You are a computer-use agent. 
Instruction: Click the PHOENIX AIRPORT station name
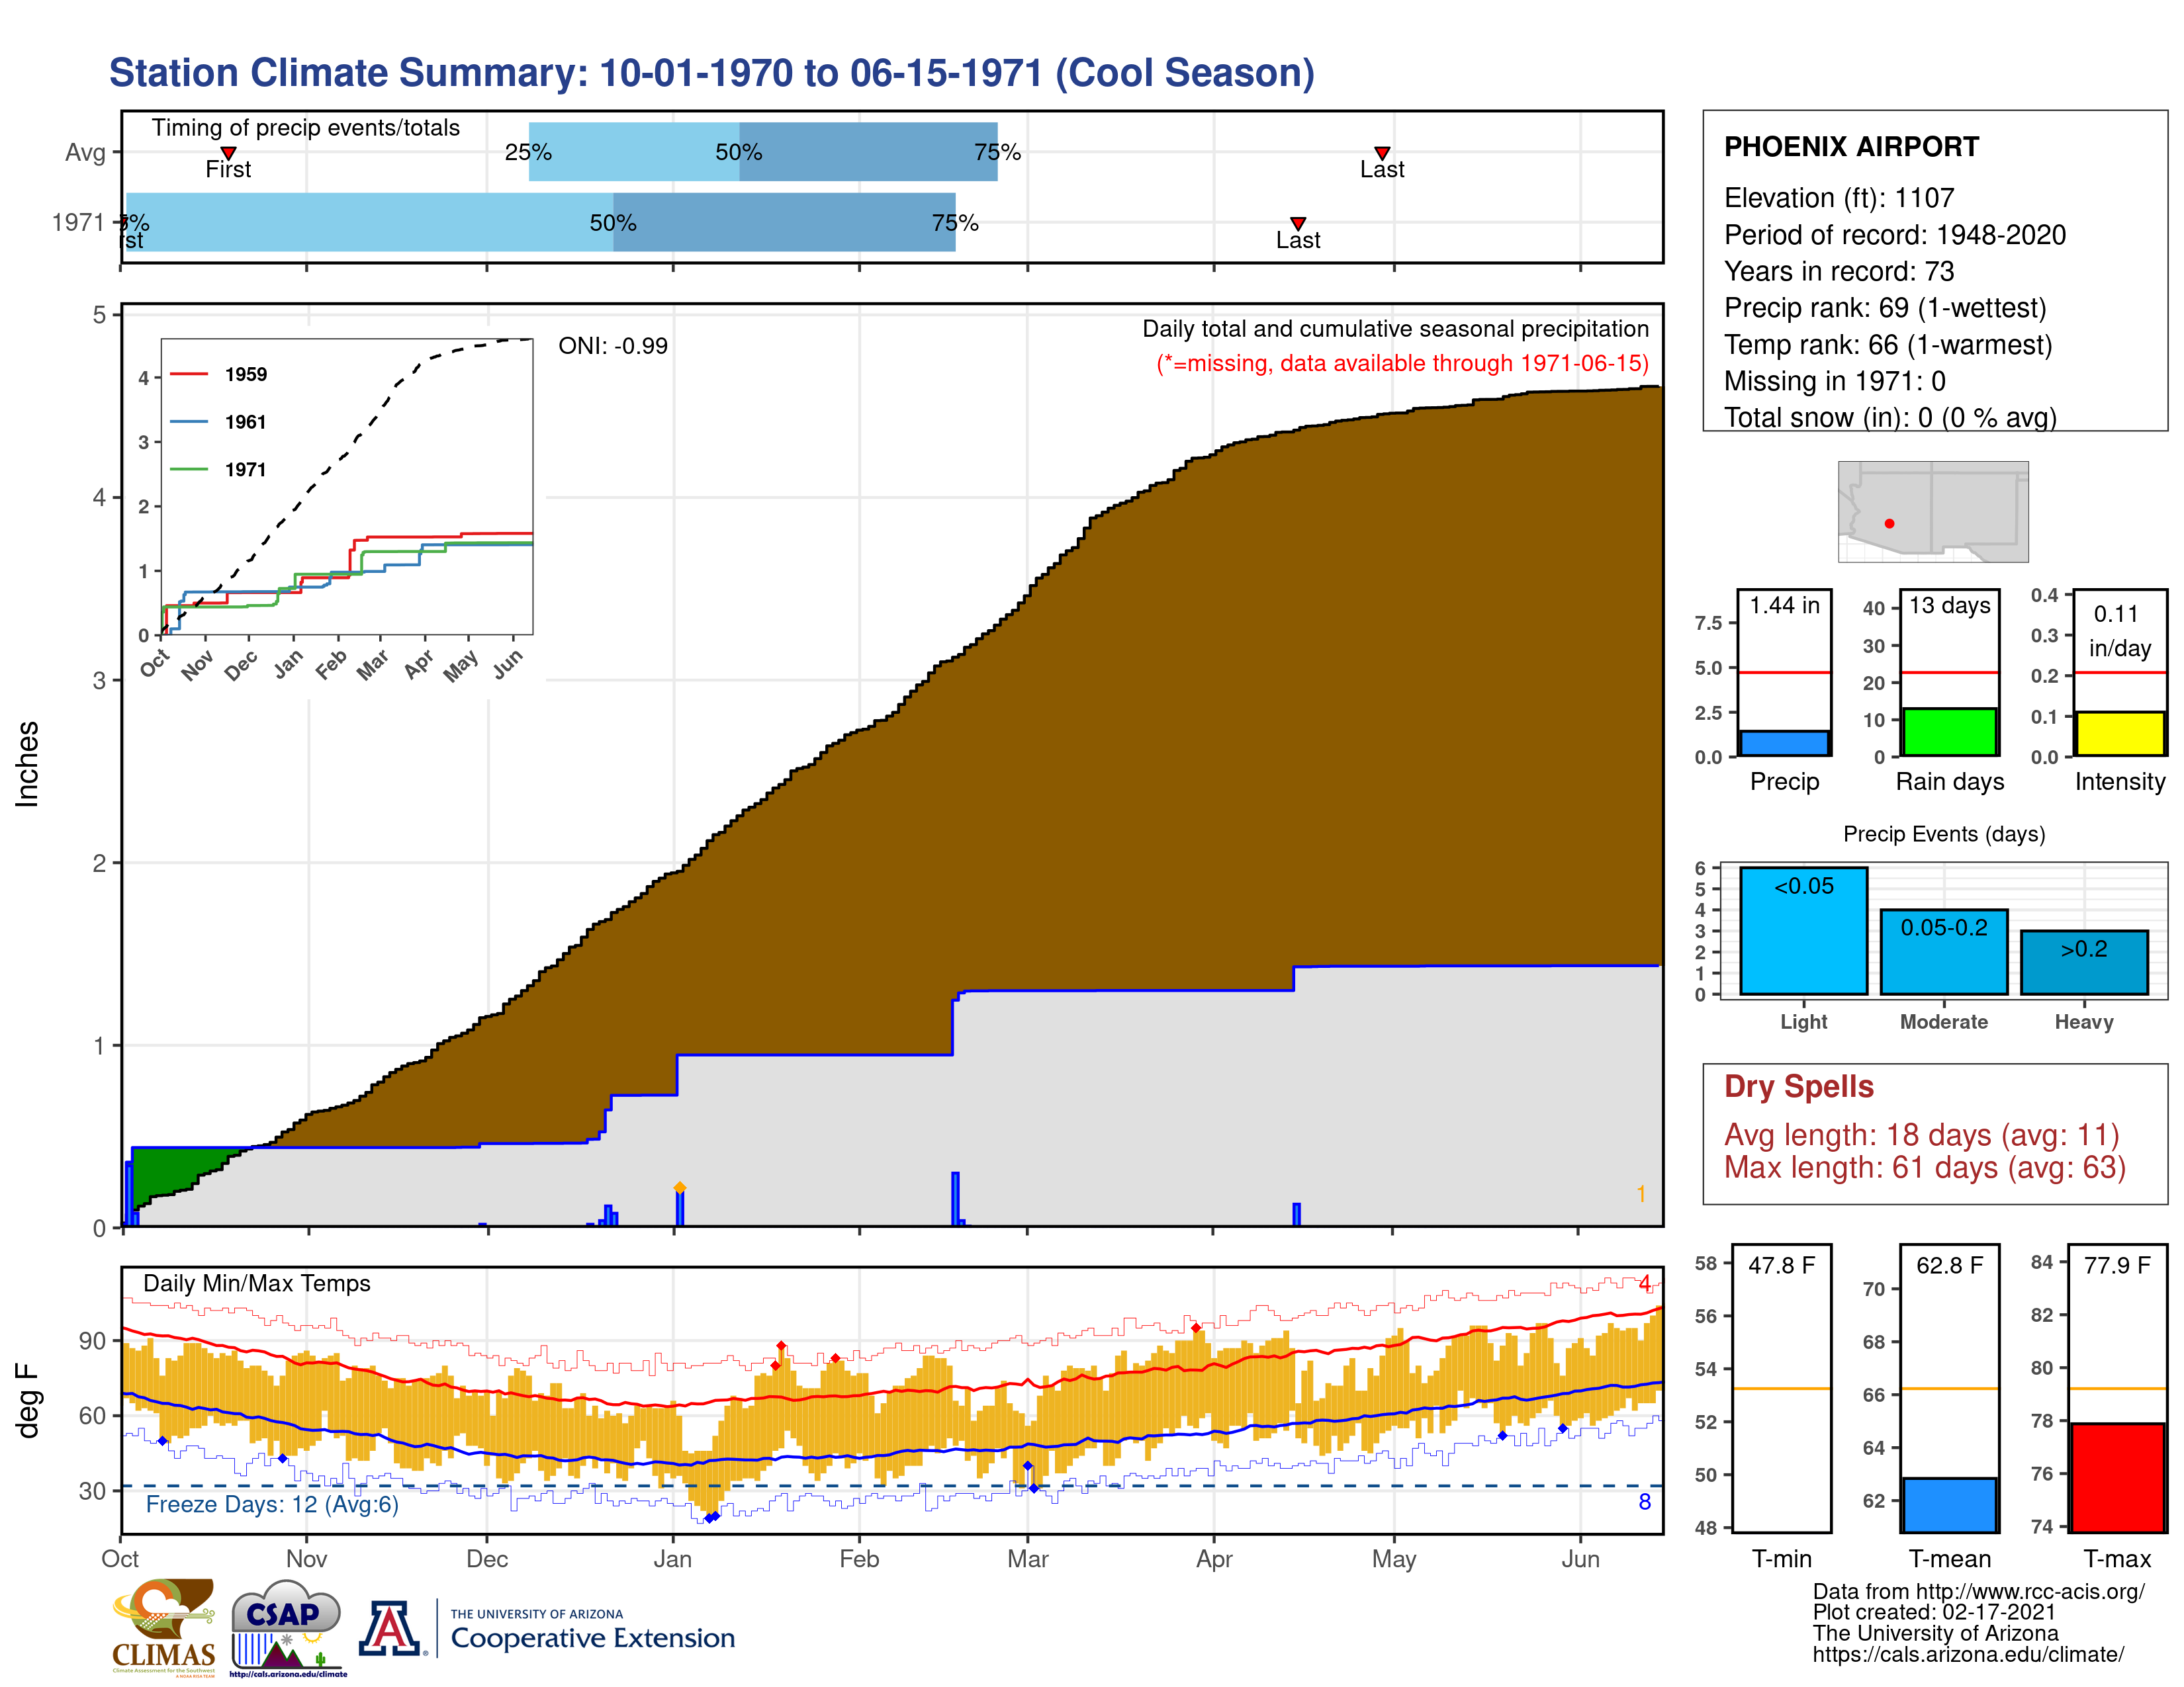1851,147
